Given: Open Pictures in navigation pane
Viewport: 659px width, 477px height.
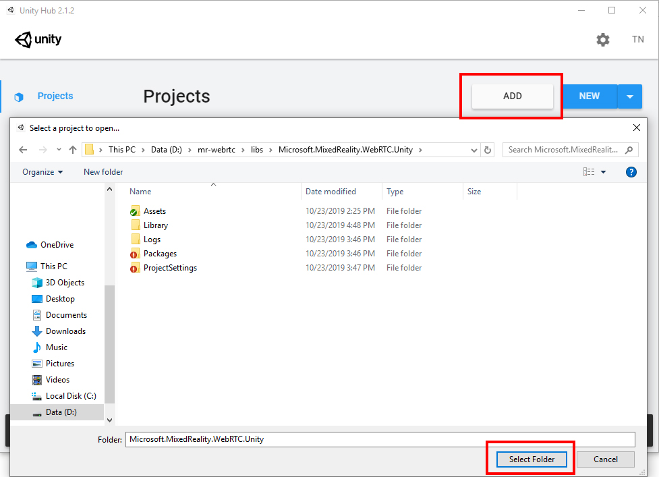Looking at the screenshot, I should point(53,364).
